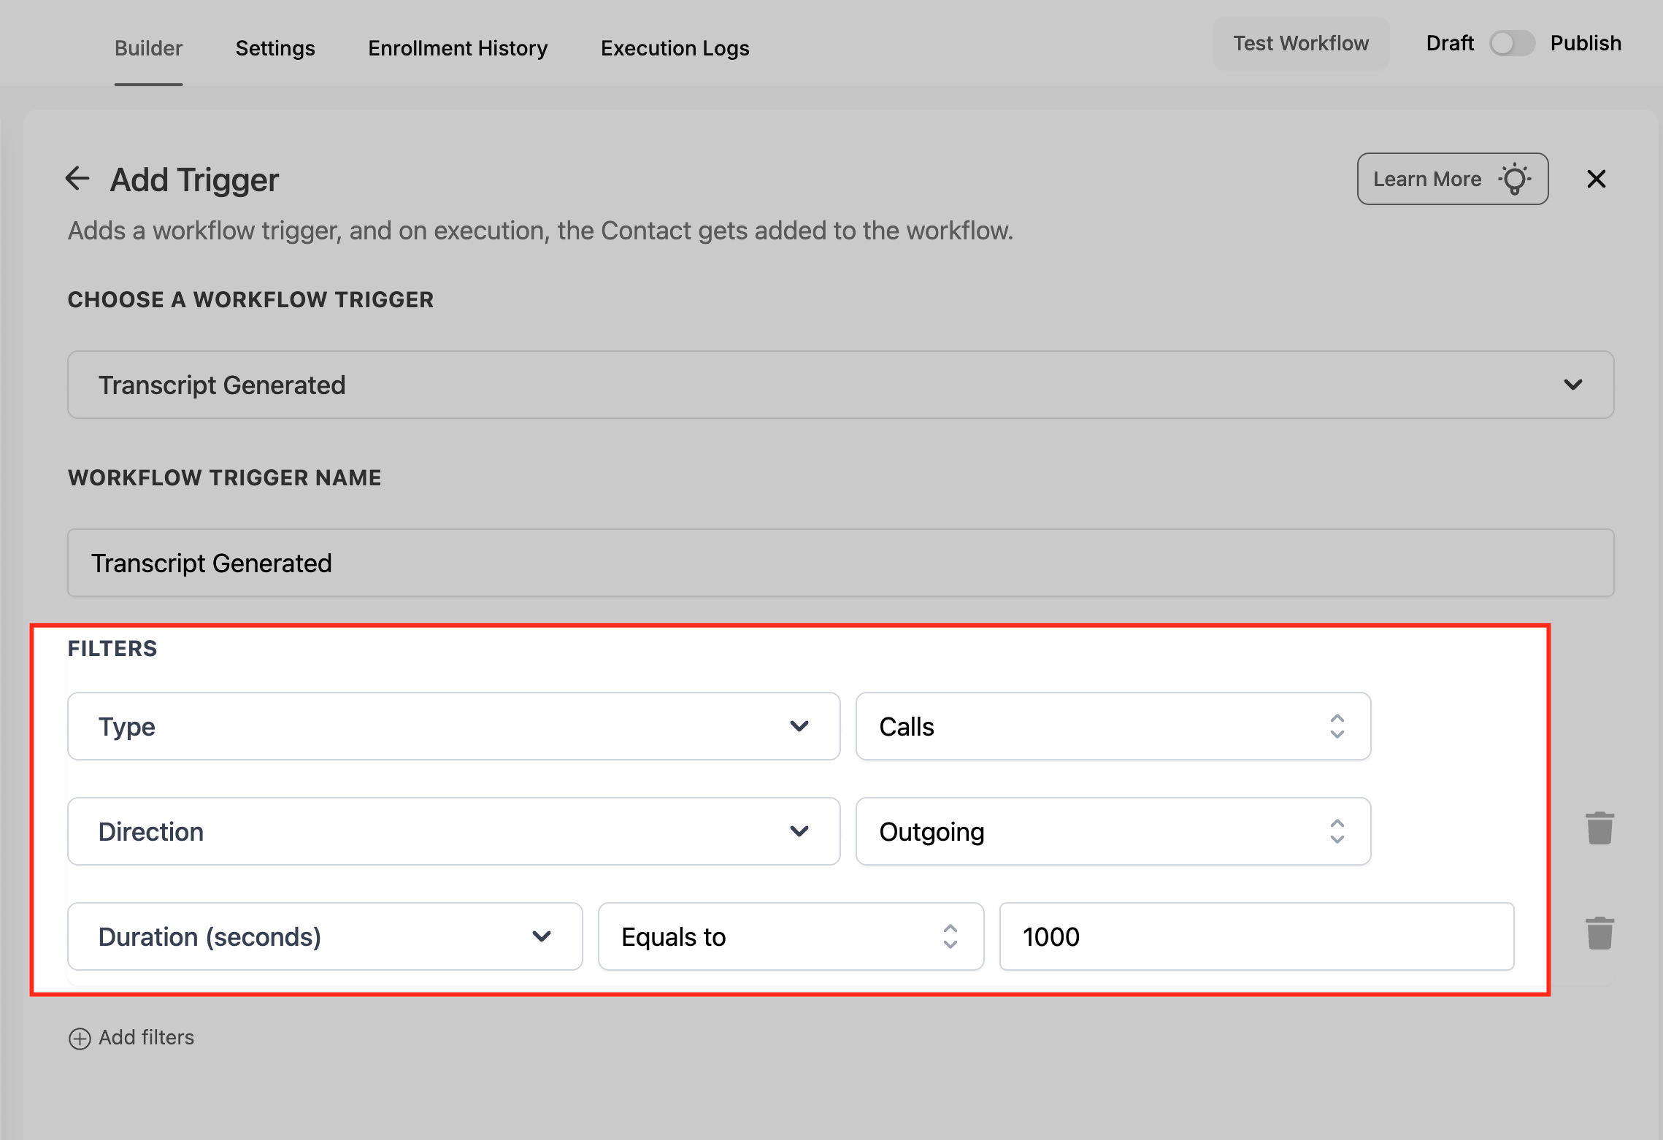This screenshot has height=1140, width=1663.
Task: Click the plus icon for Add filters
Action: pyautogui.click(x=80, y=1038)
